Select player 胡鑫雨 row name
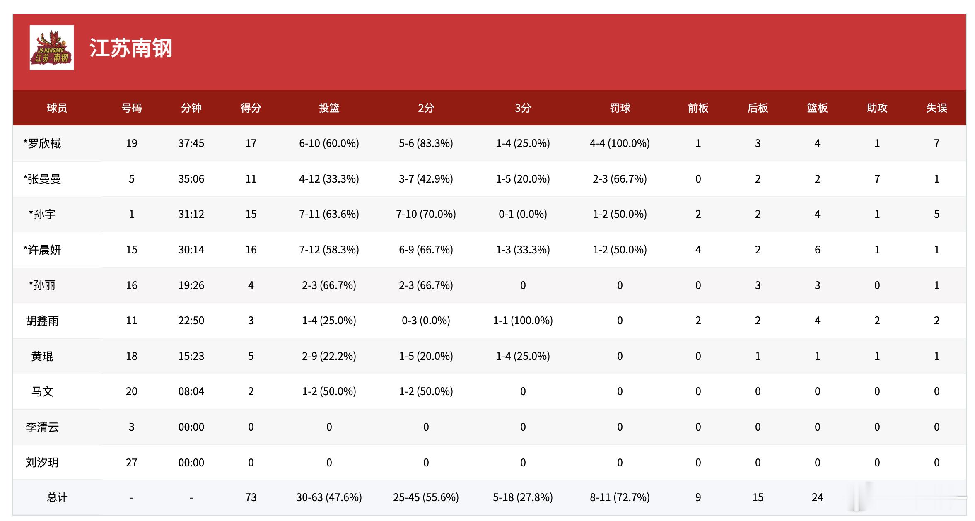975x521 pixels. pyautogui.click(x=42, y=321)
